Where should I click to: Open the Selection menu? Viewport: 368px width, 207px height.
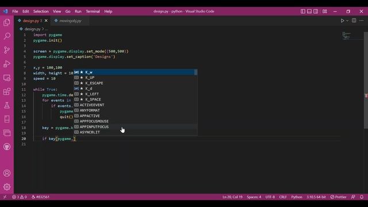coord(41,11)
